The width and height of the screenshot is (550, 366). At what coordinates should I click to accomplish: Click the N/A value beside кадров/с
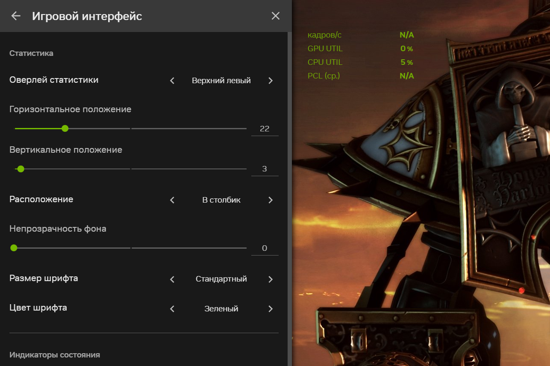click(407, 35)
